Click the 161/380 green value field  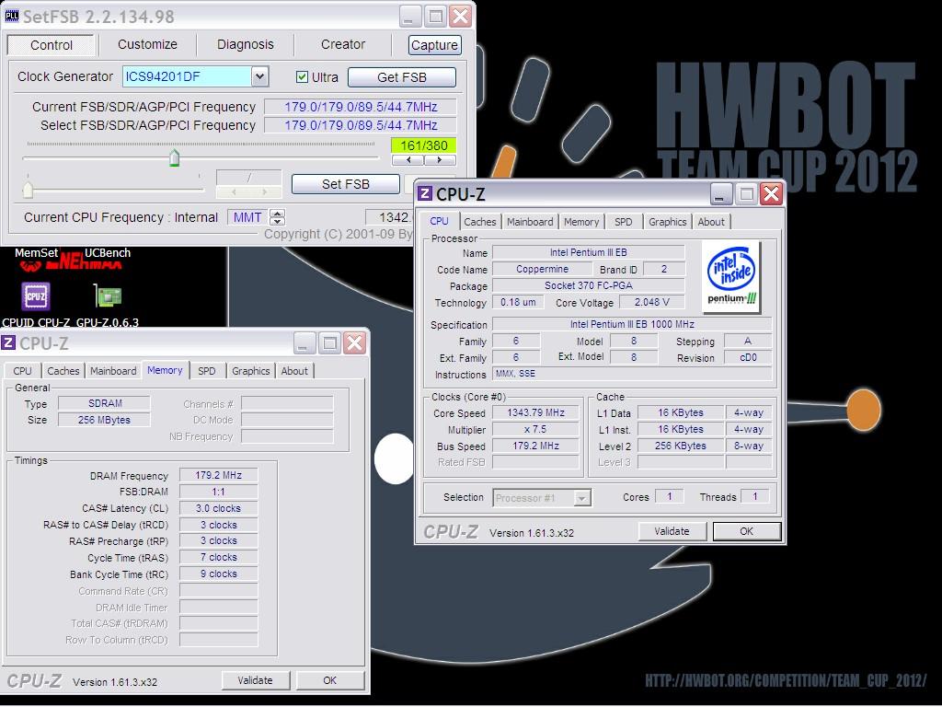(x=423, y=145)
